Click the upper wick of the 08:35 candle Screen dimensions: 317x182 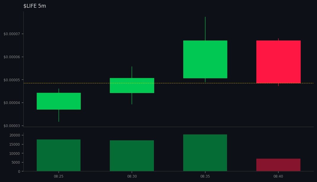coord(205,28)
